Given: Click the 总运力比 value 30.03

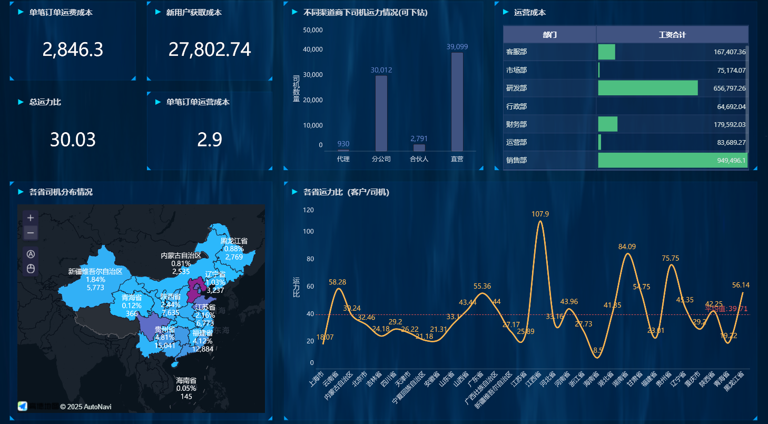Looking at the screenshot, I should (73, 140).
